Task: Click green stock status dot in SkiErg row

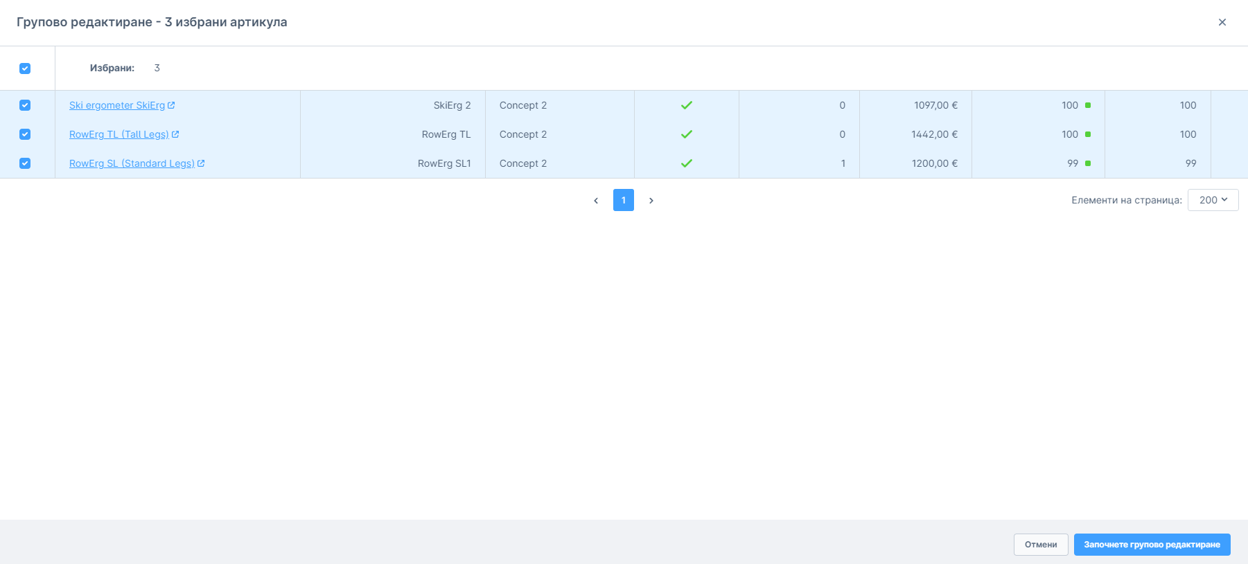Action: 1087,105
